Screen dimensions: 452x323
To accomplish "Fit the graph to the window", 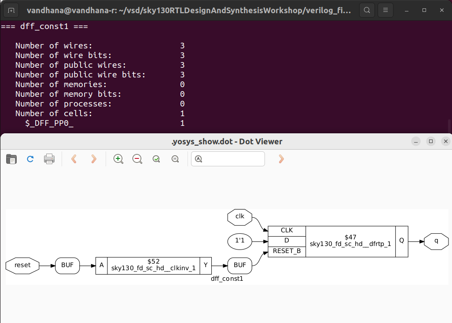I will [156, 159].
